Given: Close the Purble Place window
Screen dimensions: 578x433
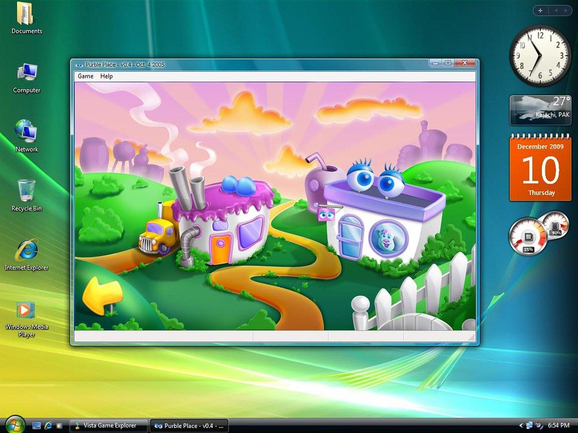Looking at the screenshot, I should 465,63.
